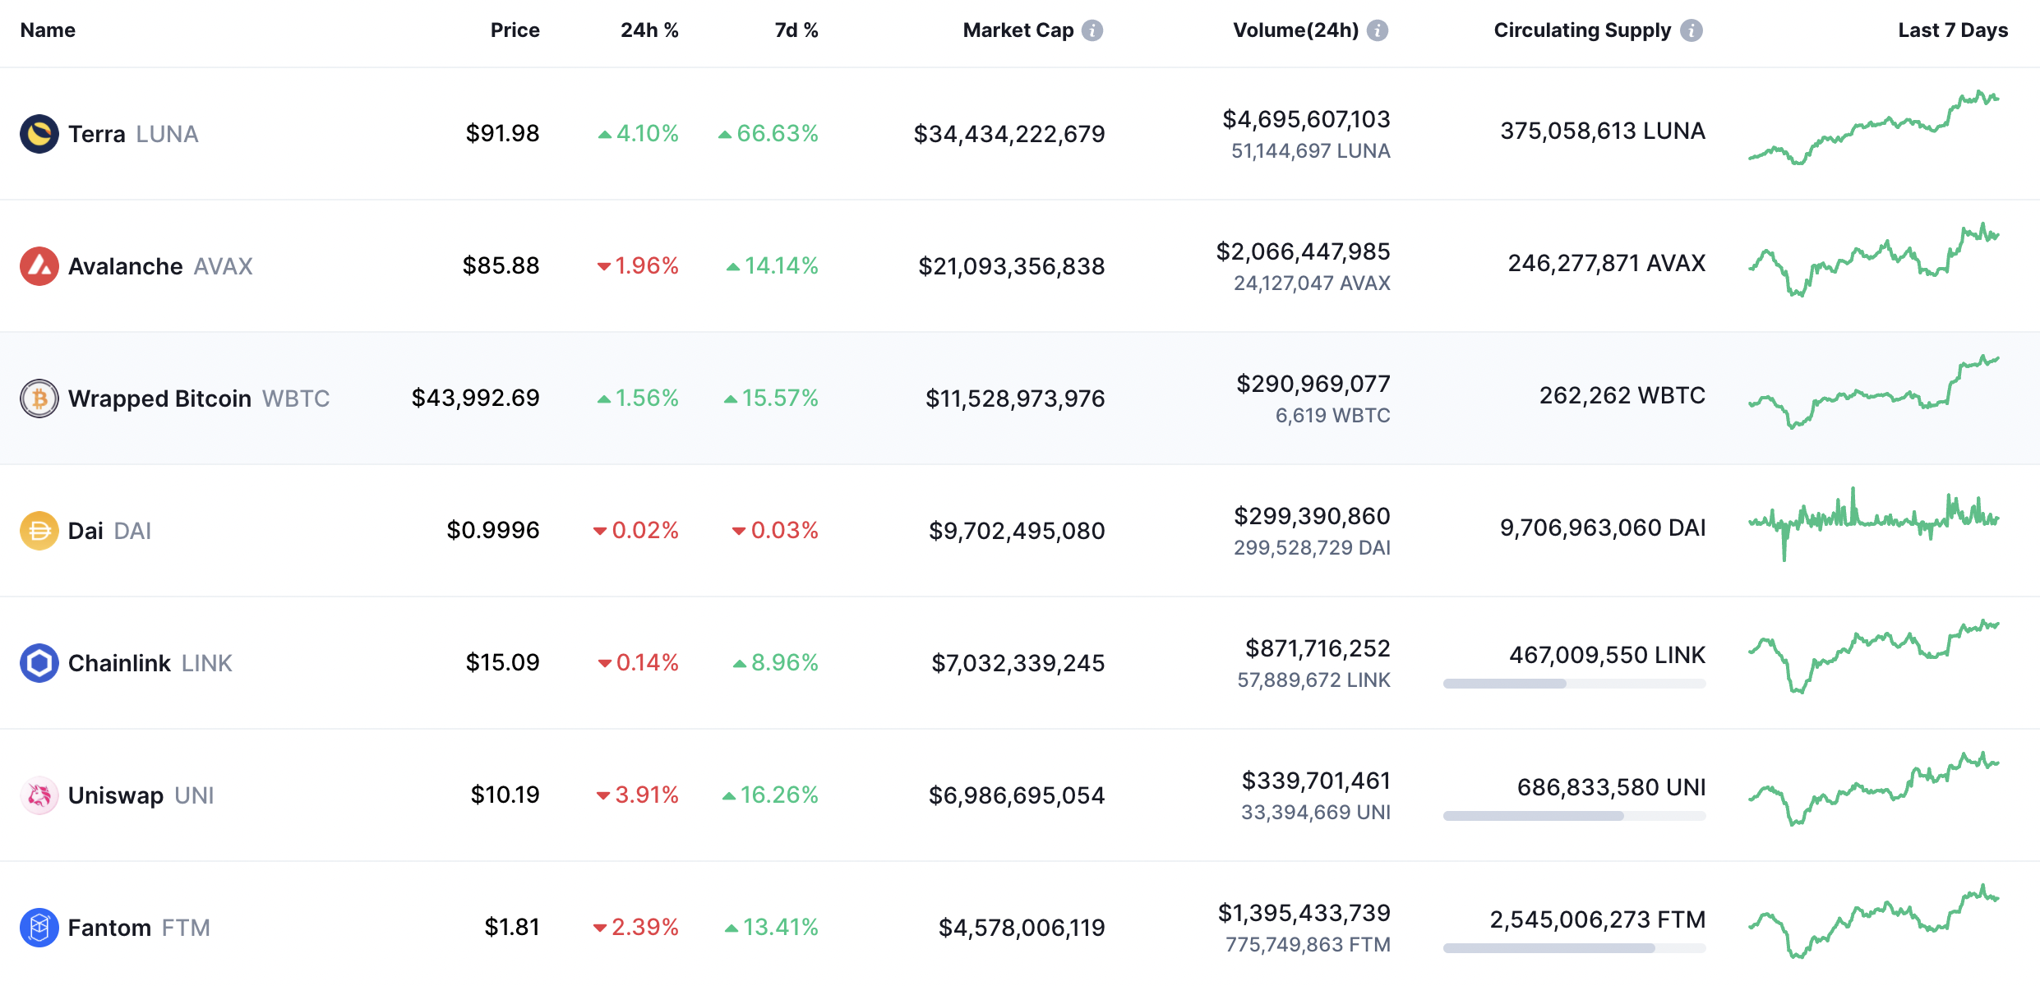Image resolution: width=2040 pixels, height=986 pixels.
Task: Open Dai's 7-day sparkline chart
Action: click(x=1874, y=524)
